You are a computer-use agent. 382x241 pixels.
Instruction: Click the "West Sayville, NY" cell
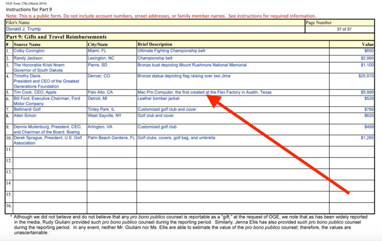point(105,115)
